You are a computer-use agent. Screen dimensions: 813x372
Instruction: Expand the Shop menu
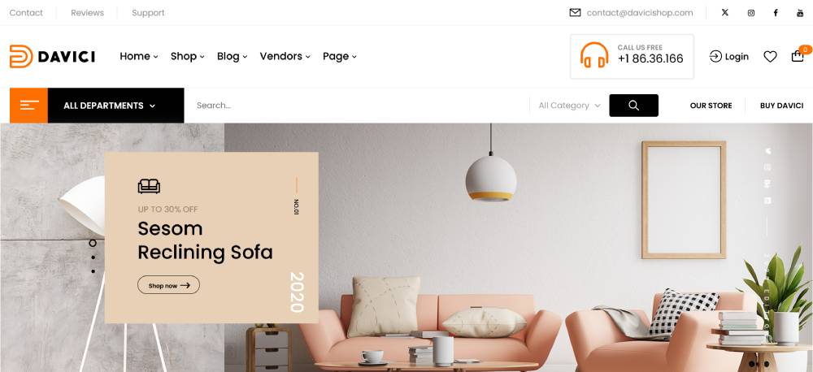187,56
